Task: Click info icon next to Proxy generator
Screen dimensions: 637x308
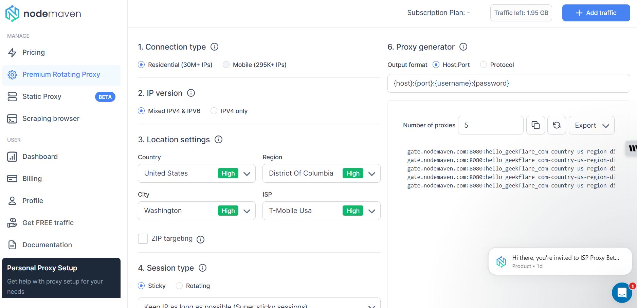Action: [x=463, y=47]
